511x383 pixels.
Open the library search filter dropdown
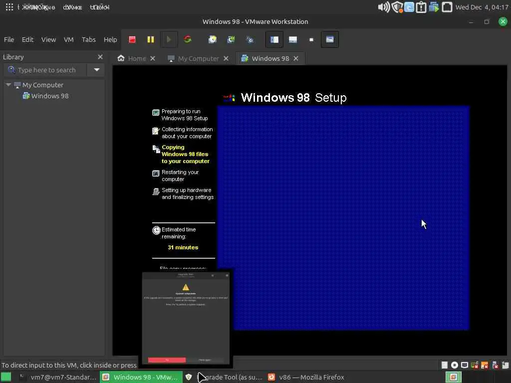pyautogui.click(x=96, y=70)
